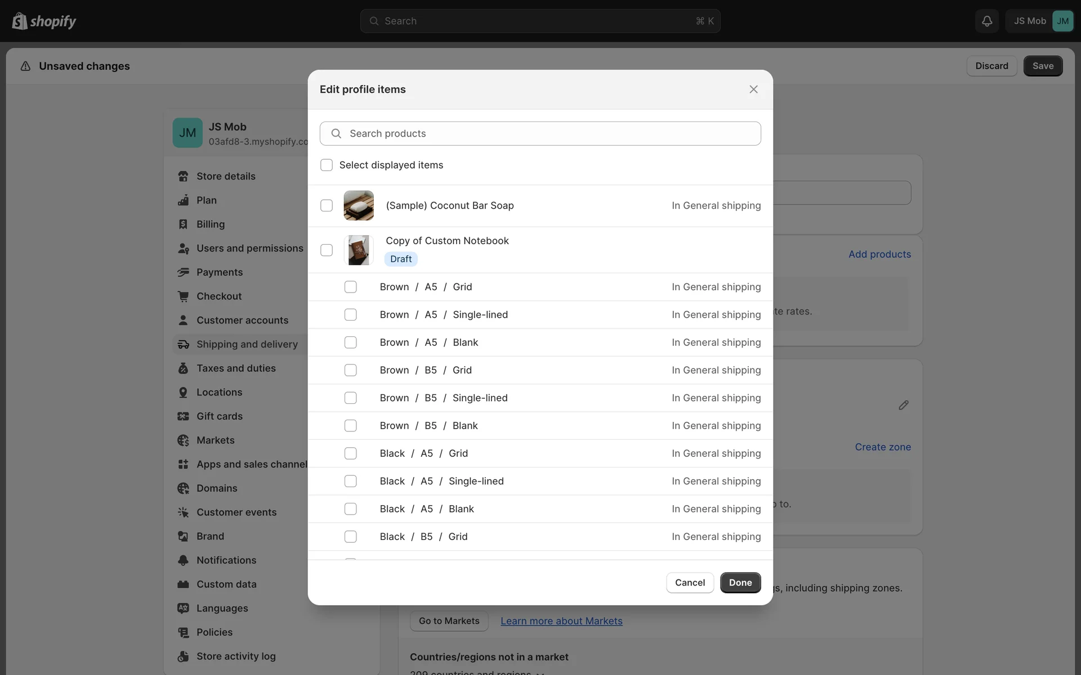Click the Store details shop icon
1081x675 pixels.
[x=183, y=176]
